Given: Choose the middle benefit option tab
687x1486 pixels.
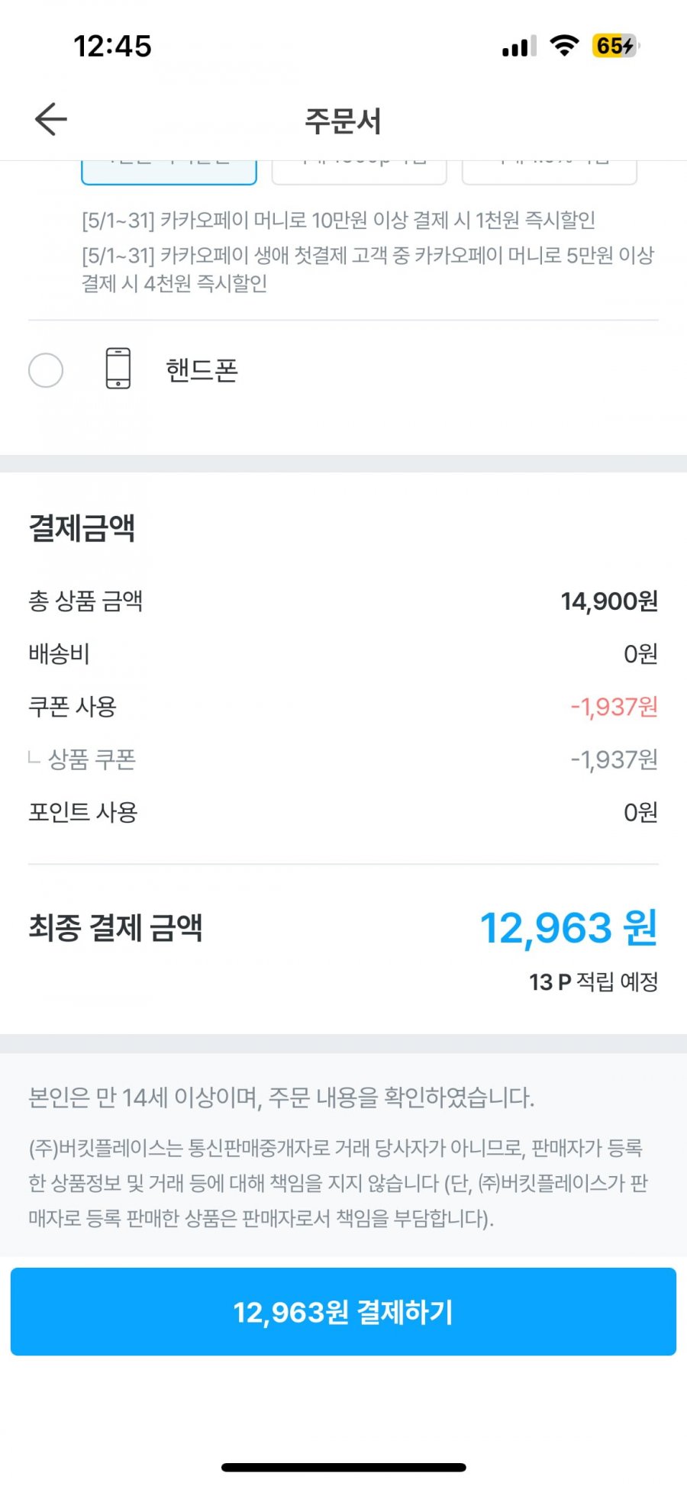Looking at the screenshot, I should tap(359, 172).
